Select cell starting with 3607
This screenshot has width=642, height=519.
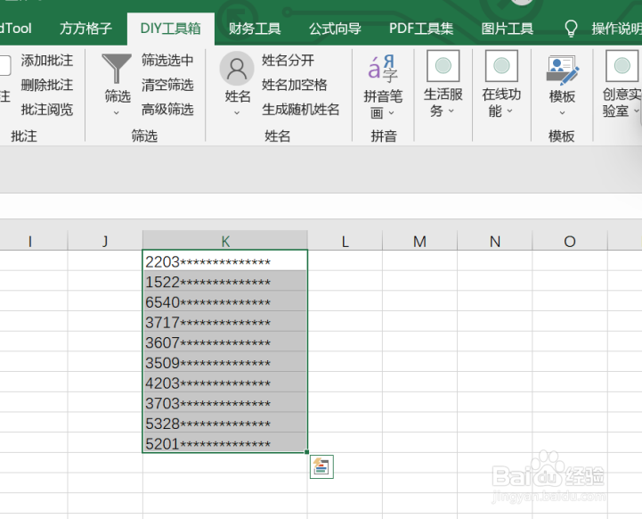coord(225,342)
